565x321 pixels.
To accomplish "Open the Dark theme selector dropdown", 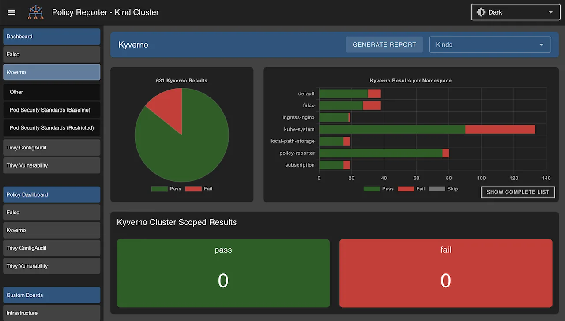I will [x=515, y=12].
